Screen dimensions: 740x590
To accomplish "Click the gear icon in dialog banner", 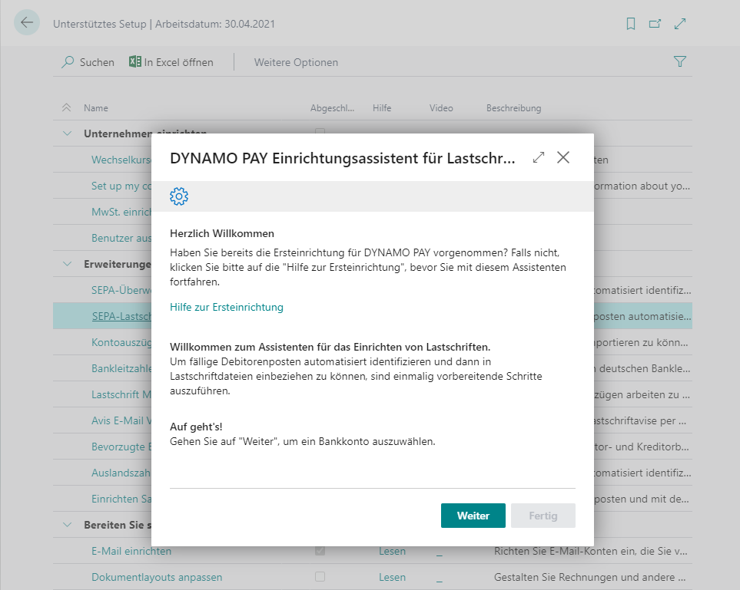I will (179, 196).
